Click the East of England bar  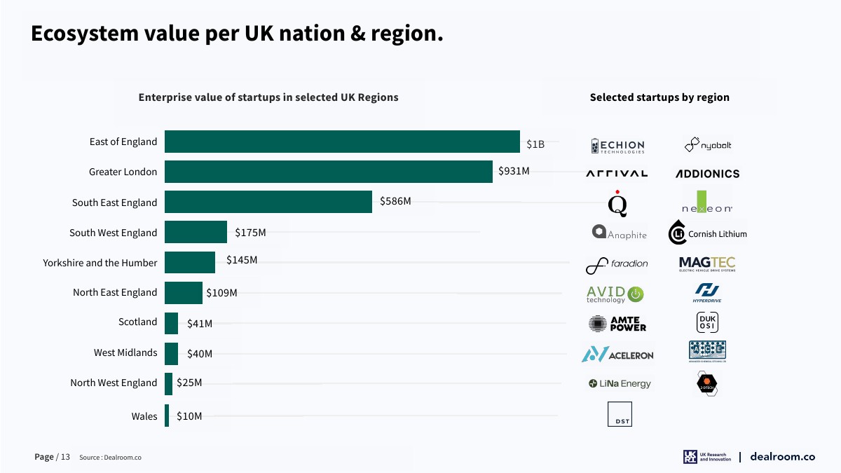342,142
